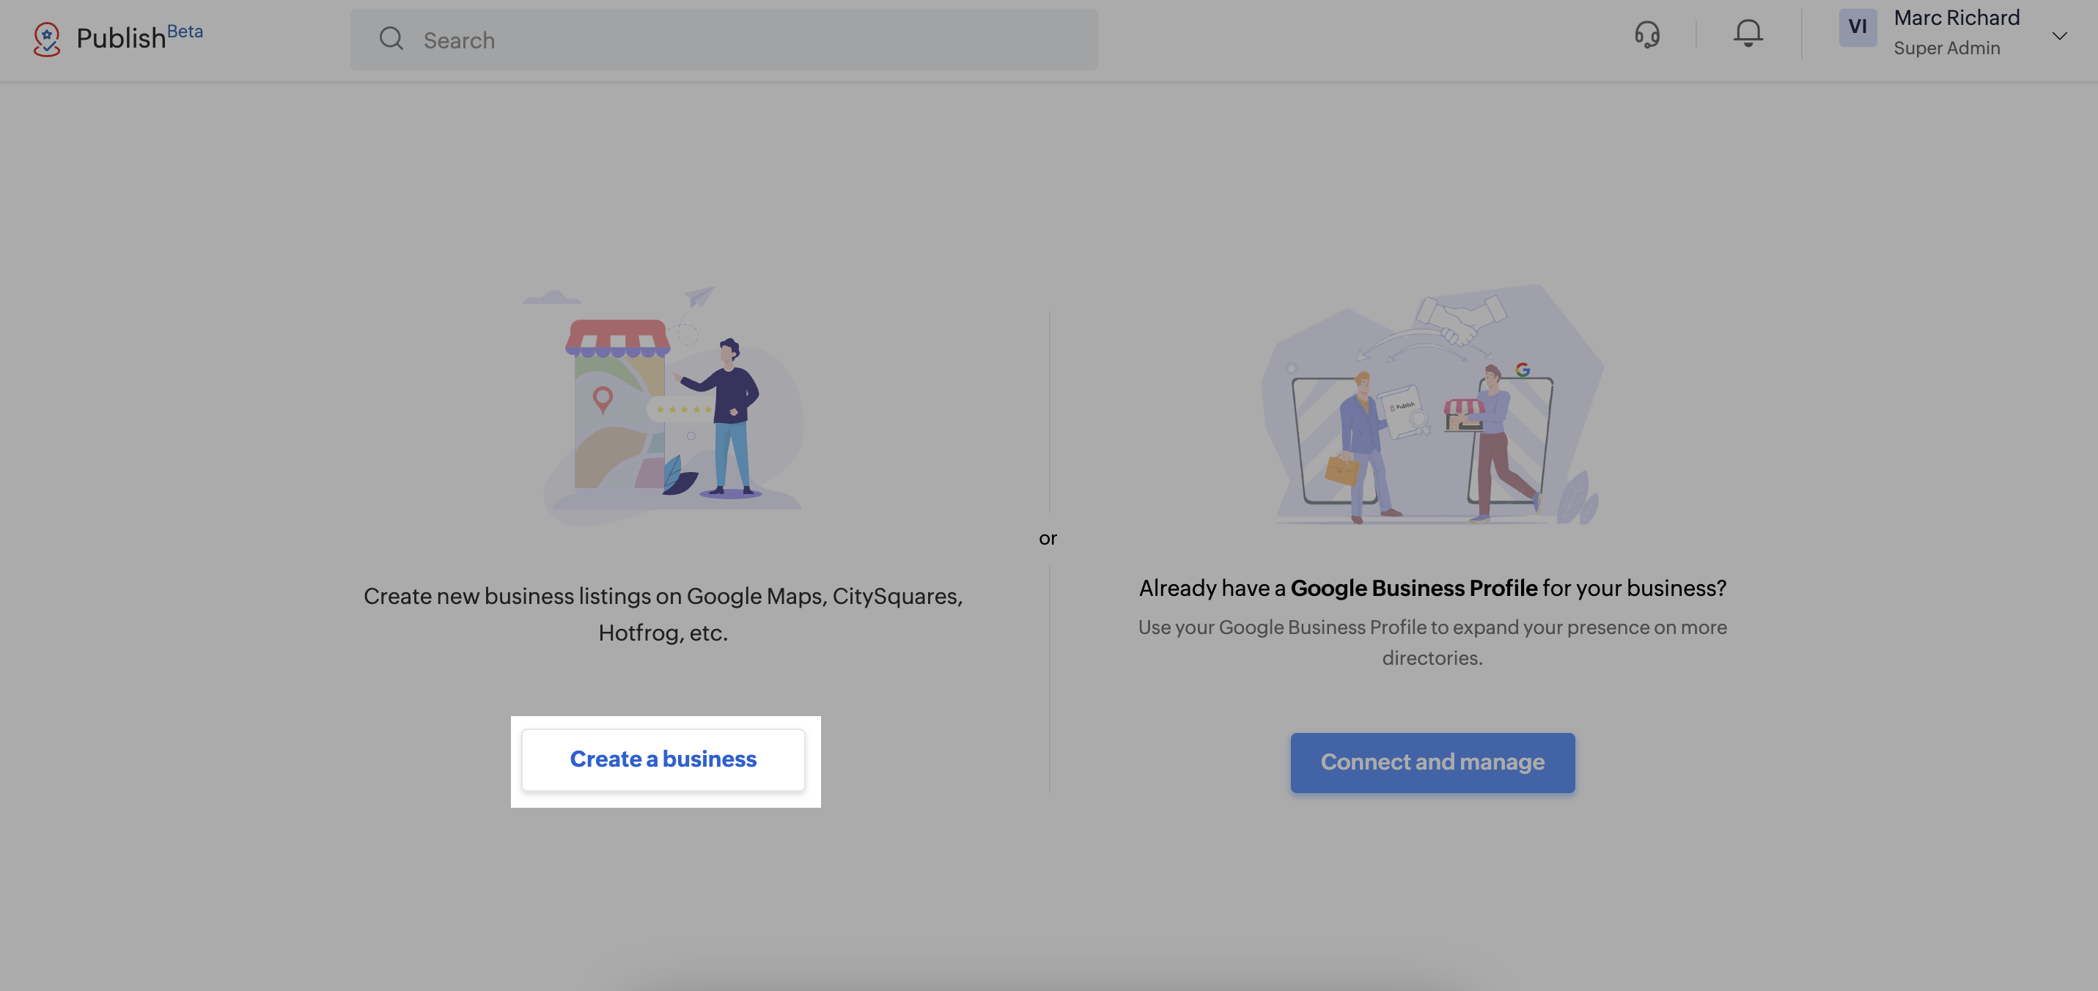
Task: Click the Publish Beta title text
Action: tap(139, 37)
